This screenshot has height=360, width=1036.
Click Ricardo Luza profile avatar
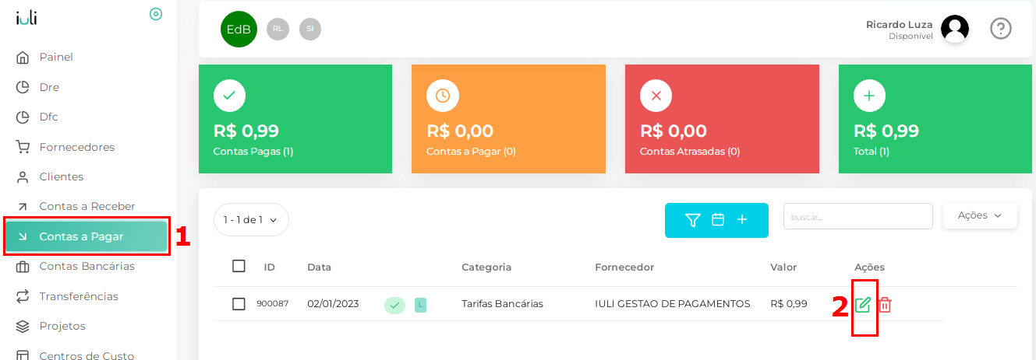[955, 29]
